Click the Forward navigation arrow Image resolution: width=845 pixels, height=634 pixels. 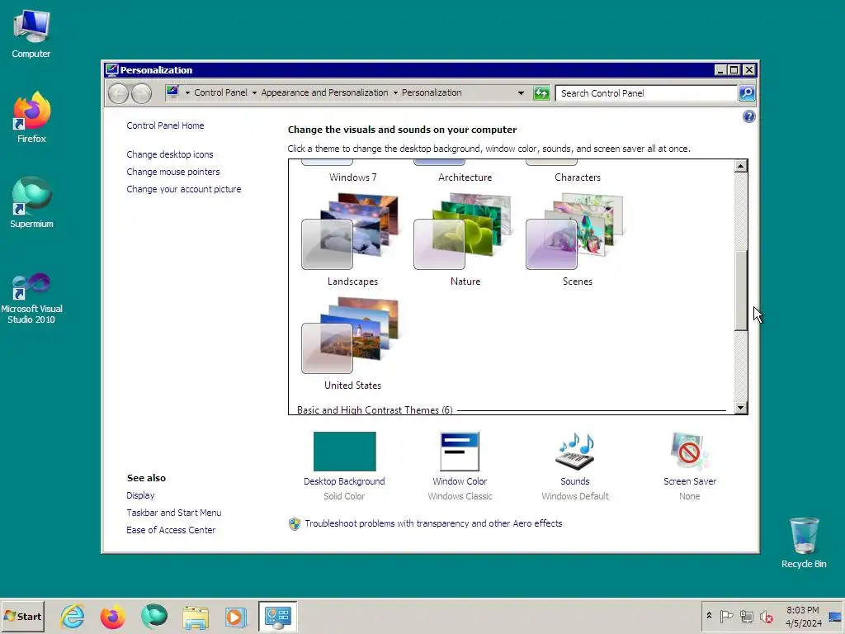click(141, 93)
